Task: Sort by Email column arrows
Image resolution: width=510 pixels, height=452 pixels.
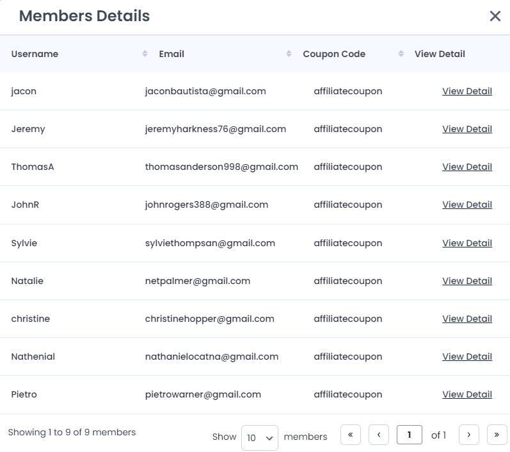Action: (289, 54)
